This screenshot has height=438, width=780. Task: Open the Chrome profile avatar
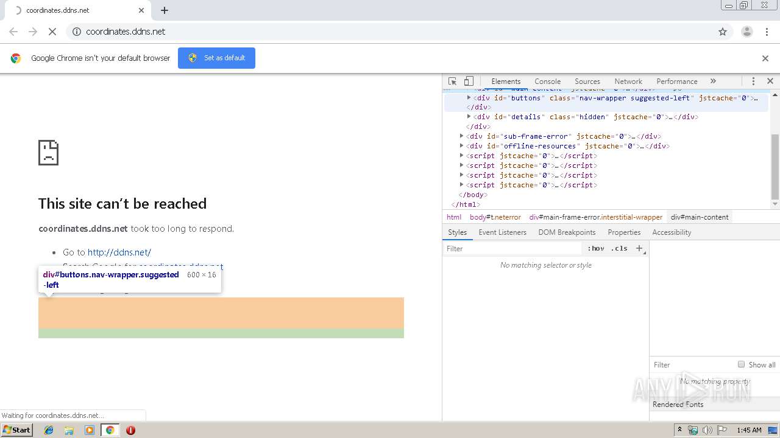click(746, 32)
